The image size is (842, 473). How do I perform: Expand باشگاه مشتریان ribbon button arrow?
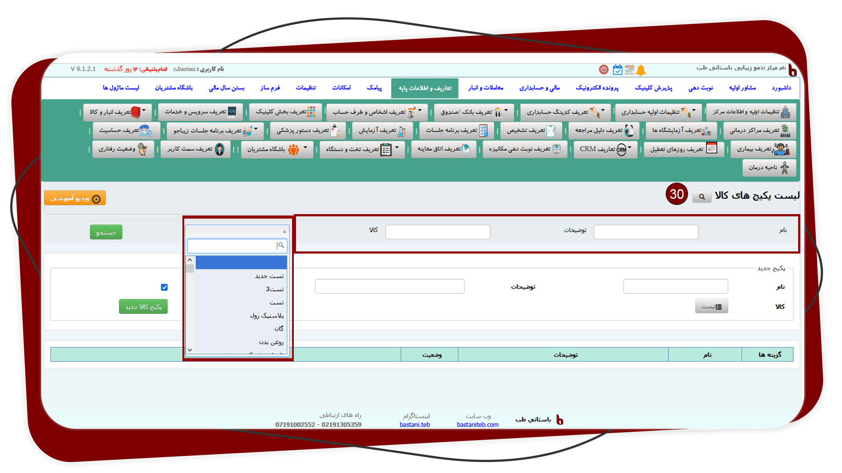pos(306,147)
